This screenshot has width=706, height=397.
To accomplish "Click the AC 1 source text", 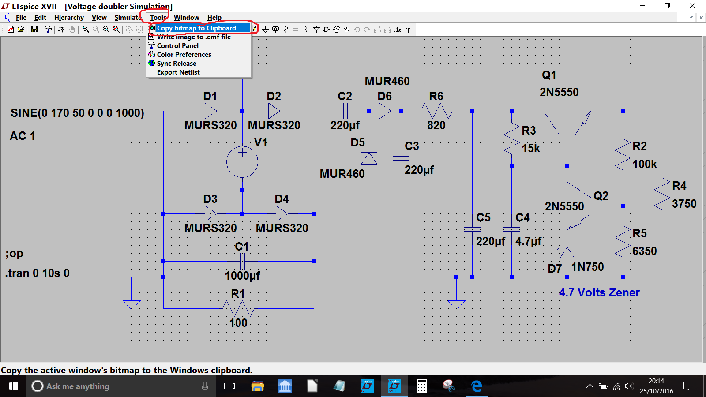I will (23, 136).
